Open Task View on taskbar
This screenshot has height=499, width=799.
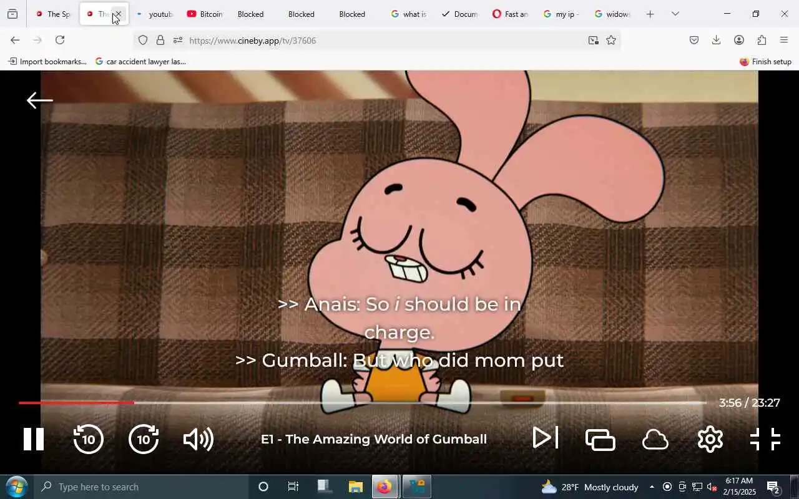[293, 487]
